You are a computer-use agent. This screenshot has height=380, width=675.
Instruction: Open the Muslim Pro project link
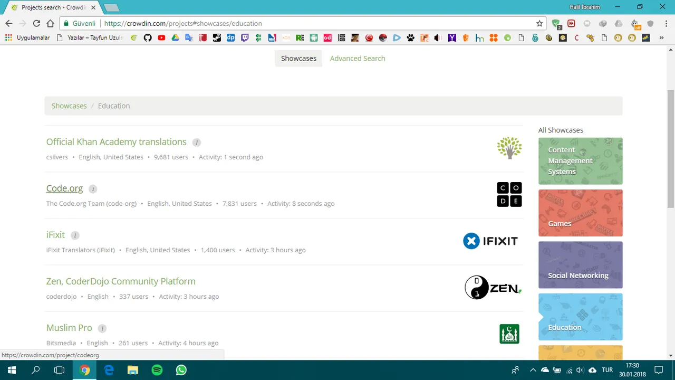[69, 328]
